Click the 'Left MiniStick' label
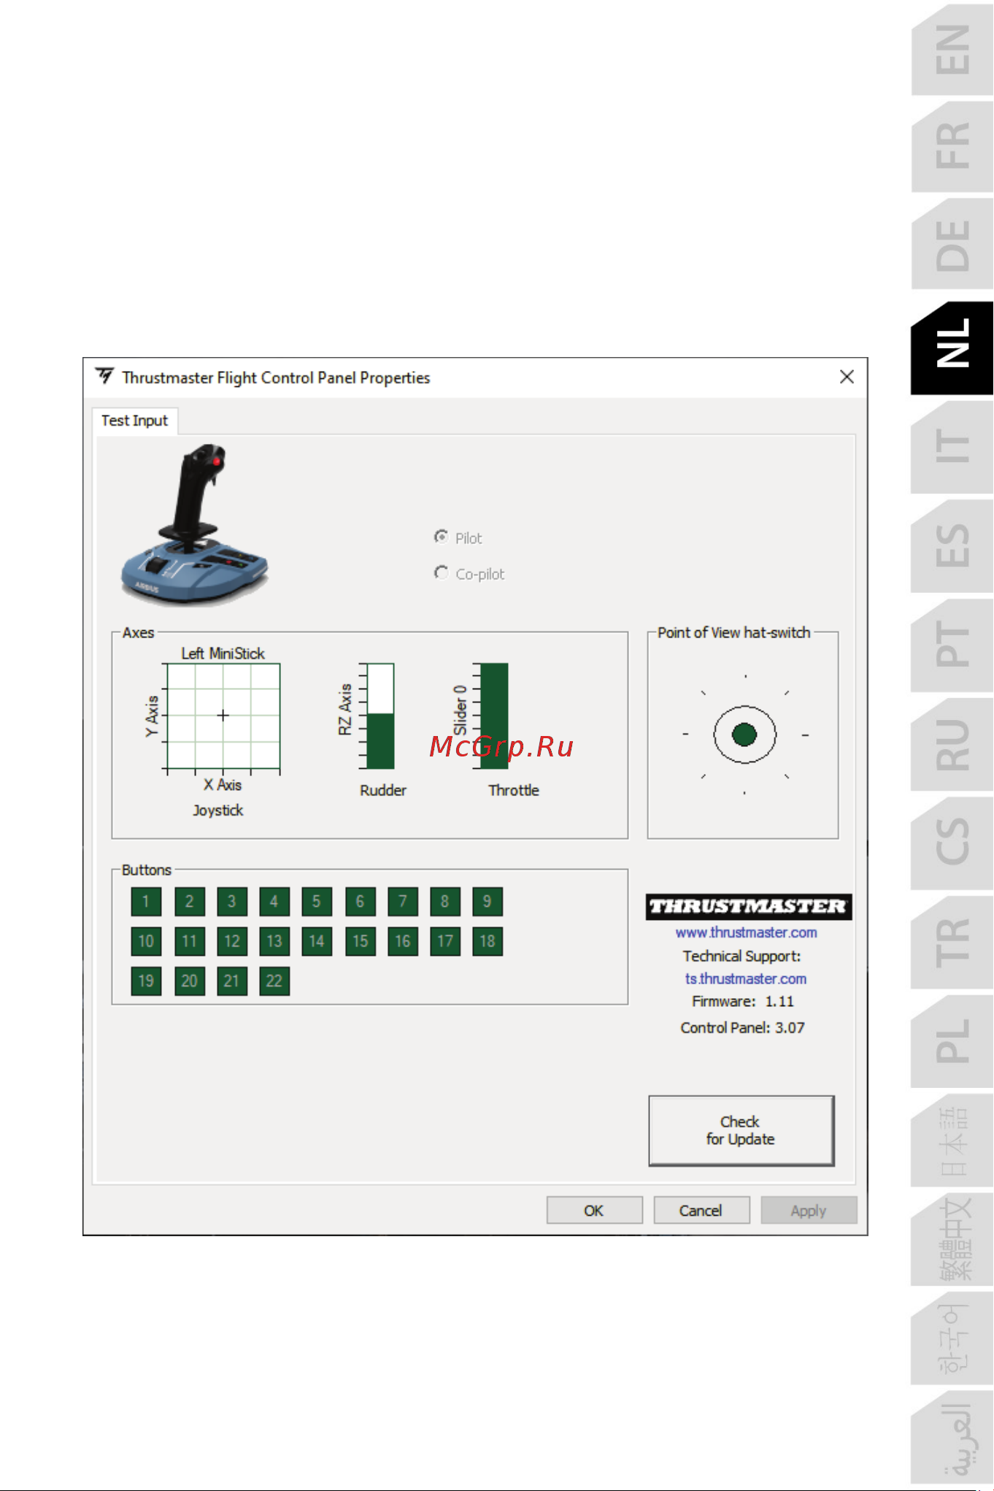Screen dimensions: 994x1491 (223, 653)
